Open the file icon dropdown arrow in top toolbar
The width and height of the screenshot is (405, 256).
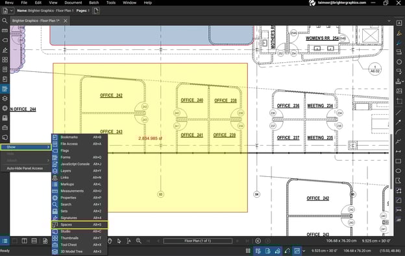(x=12, y=11)
